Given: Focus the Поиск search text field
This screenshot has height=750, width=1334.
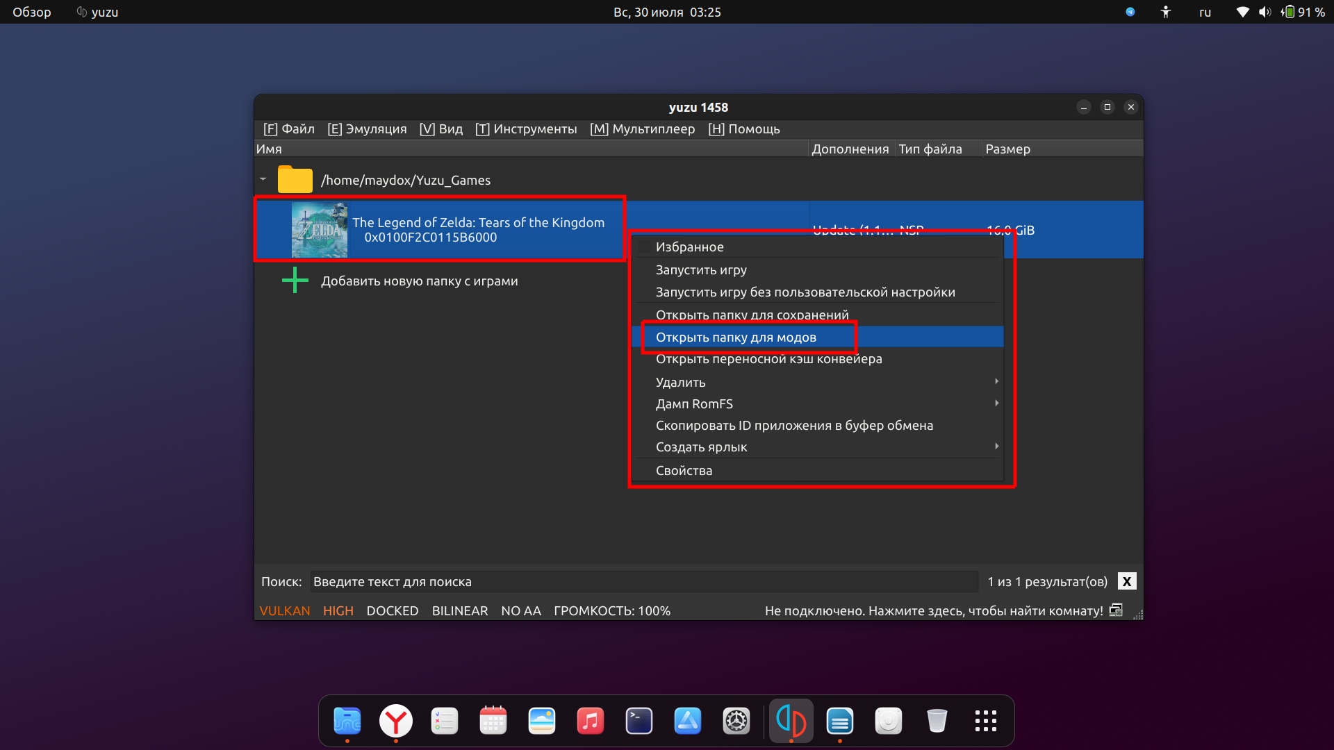Looking at the screenshot, I should coord(644,581).
